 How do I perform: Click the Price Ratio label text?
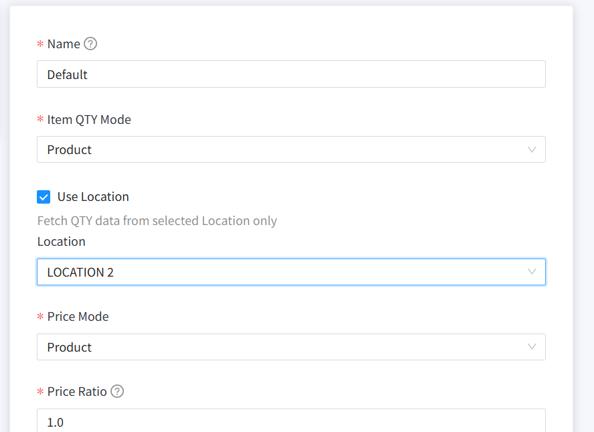77,392
